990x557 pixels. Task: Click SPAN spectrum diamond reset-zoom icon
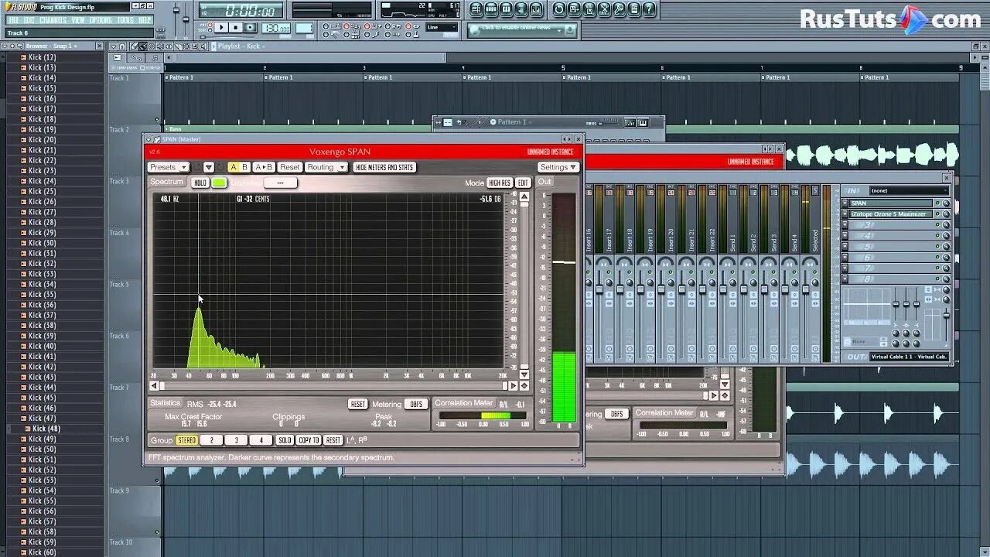point(524,386)
